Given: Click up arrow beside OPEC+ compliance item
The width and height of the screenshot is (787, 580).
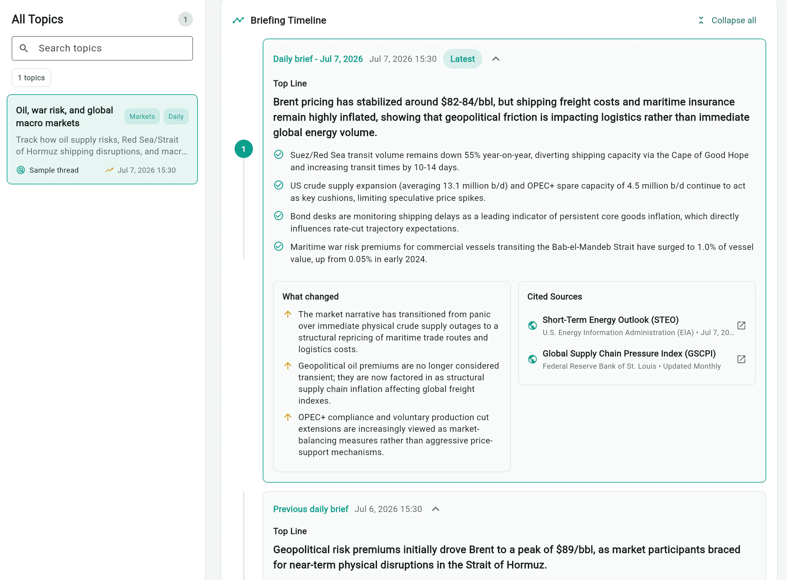Looking at the screenshot, I should [288, 417].
